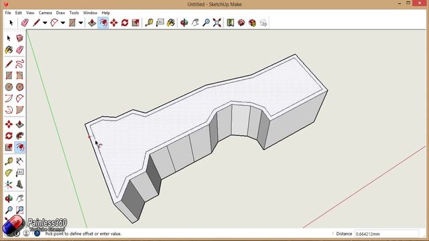
Task: Choose Rotate tool in the Getting Started toolbar
Action: click(x=125, y=23)
